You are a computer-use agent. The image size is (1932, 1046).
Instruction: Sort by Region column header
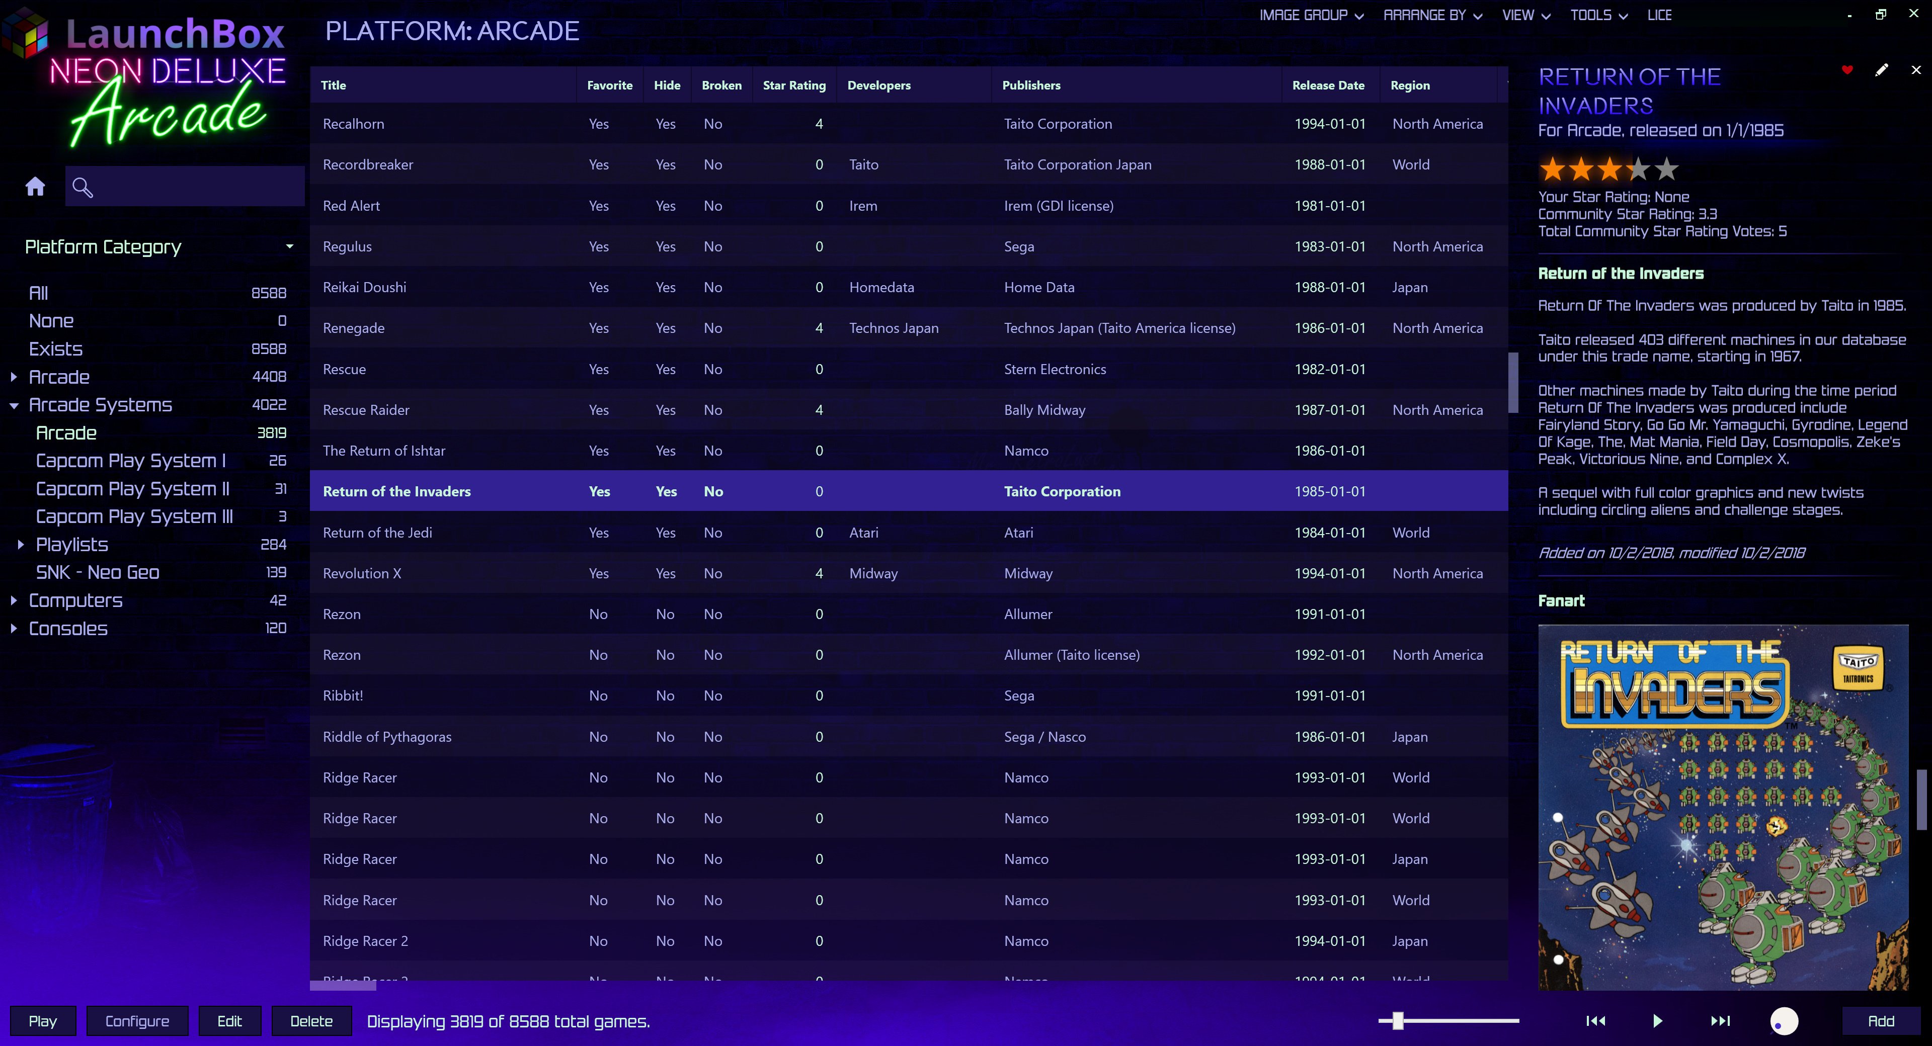1438,85
